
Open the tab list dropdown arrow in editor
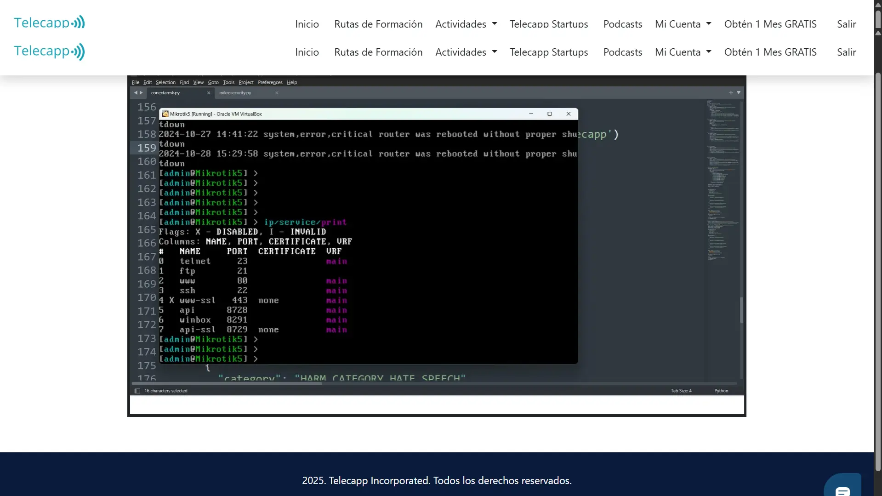[739, 93]
